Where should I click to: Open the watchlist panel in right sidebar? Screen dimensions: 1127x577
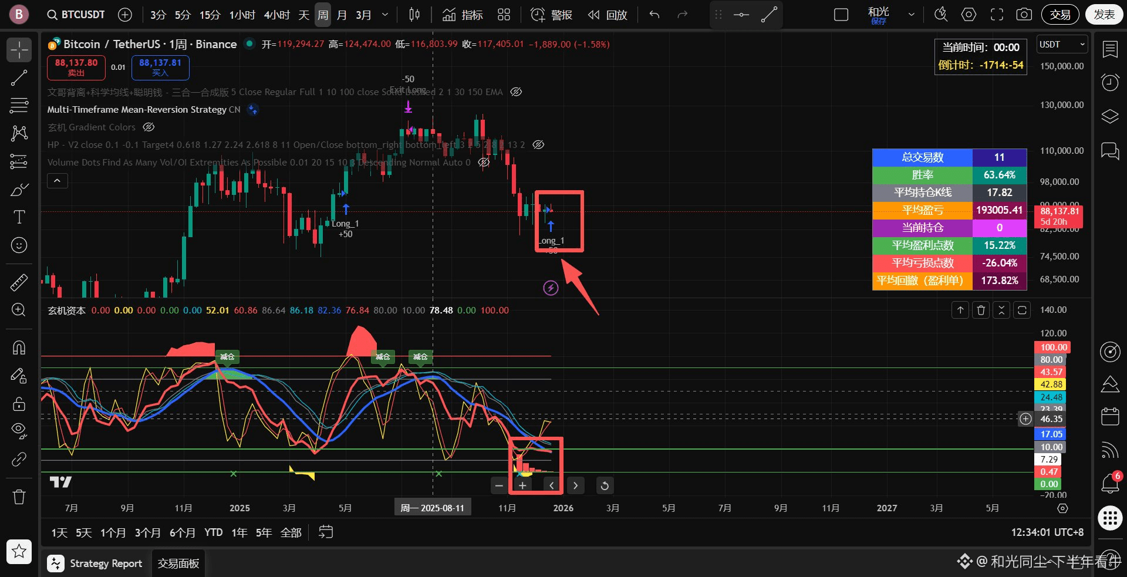(x=1110, y=50)
